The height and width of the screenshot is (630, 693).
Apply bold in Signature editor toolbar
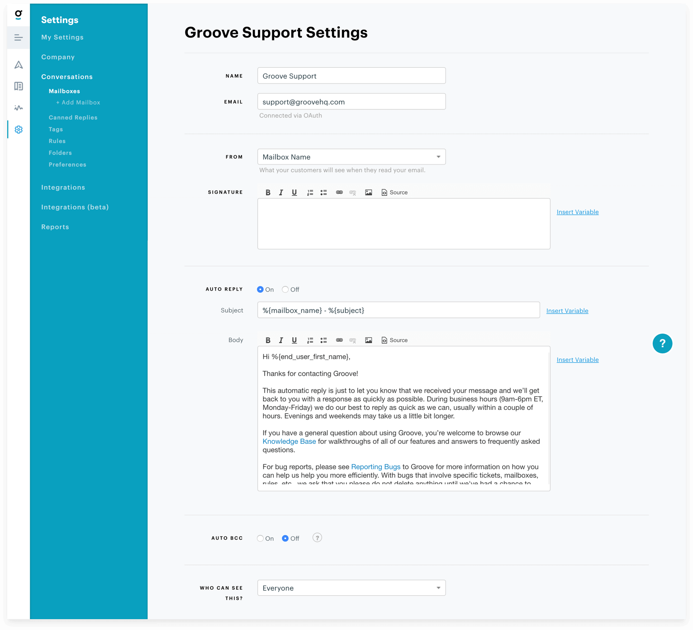point(268,193)
